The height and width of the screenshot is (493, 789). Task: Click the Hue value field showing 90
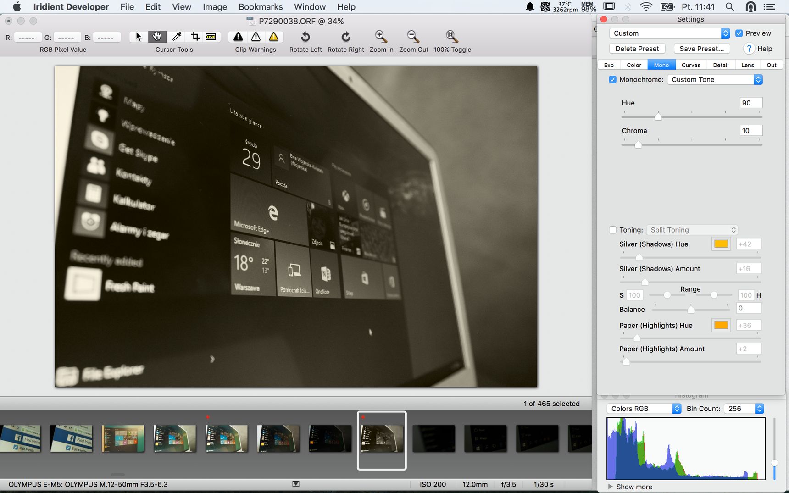[751, 103]
